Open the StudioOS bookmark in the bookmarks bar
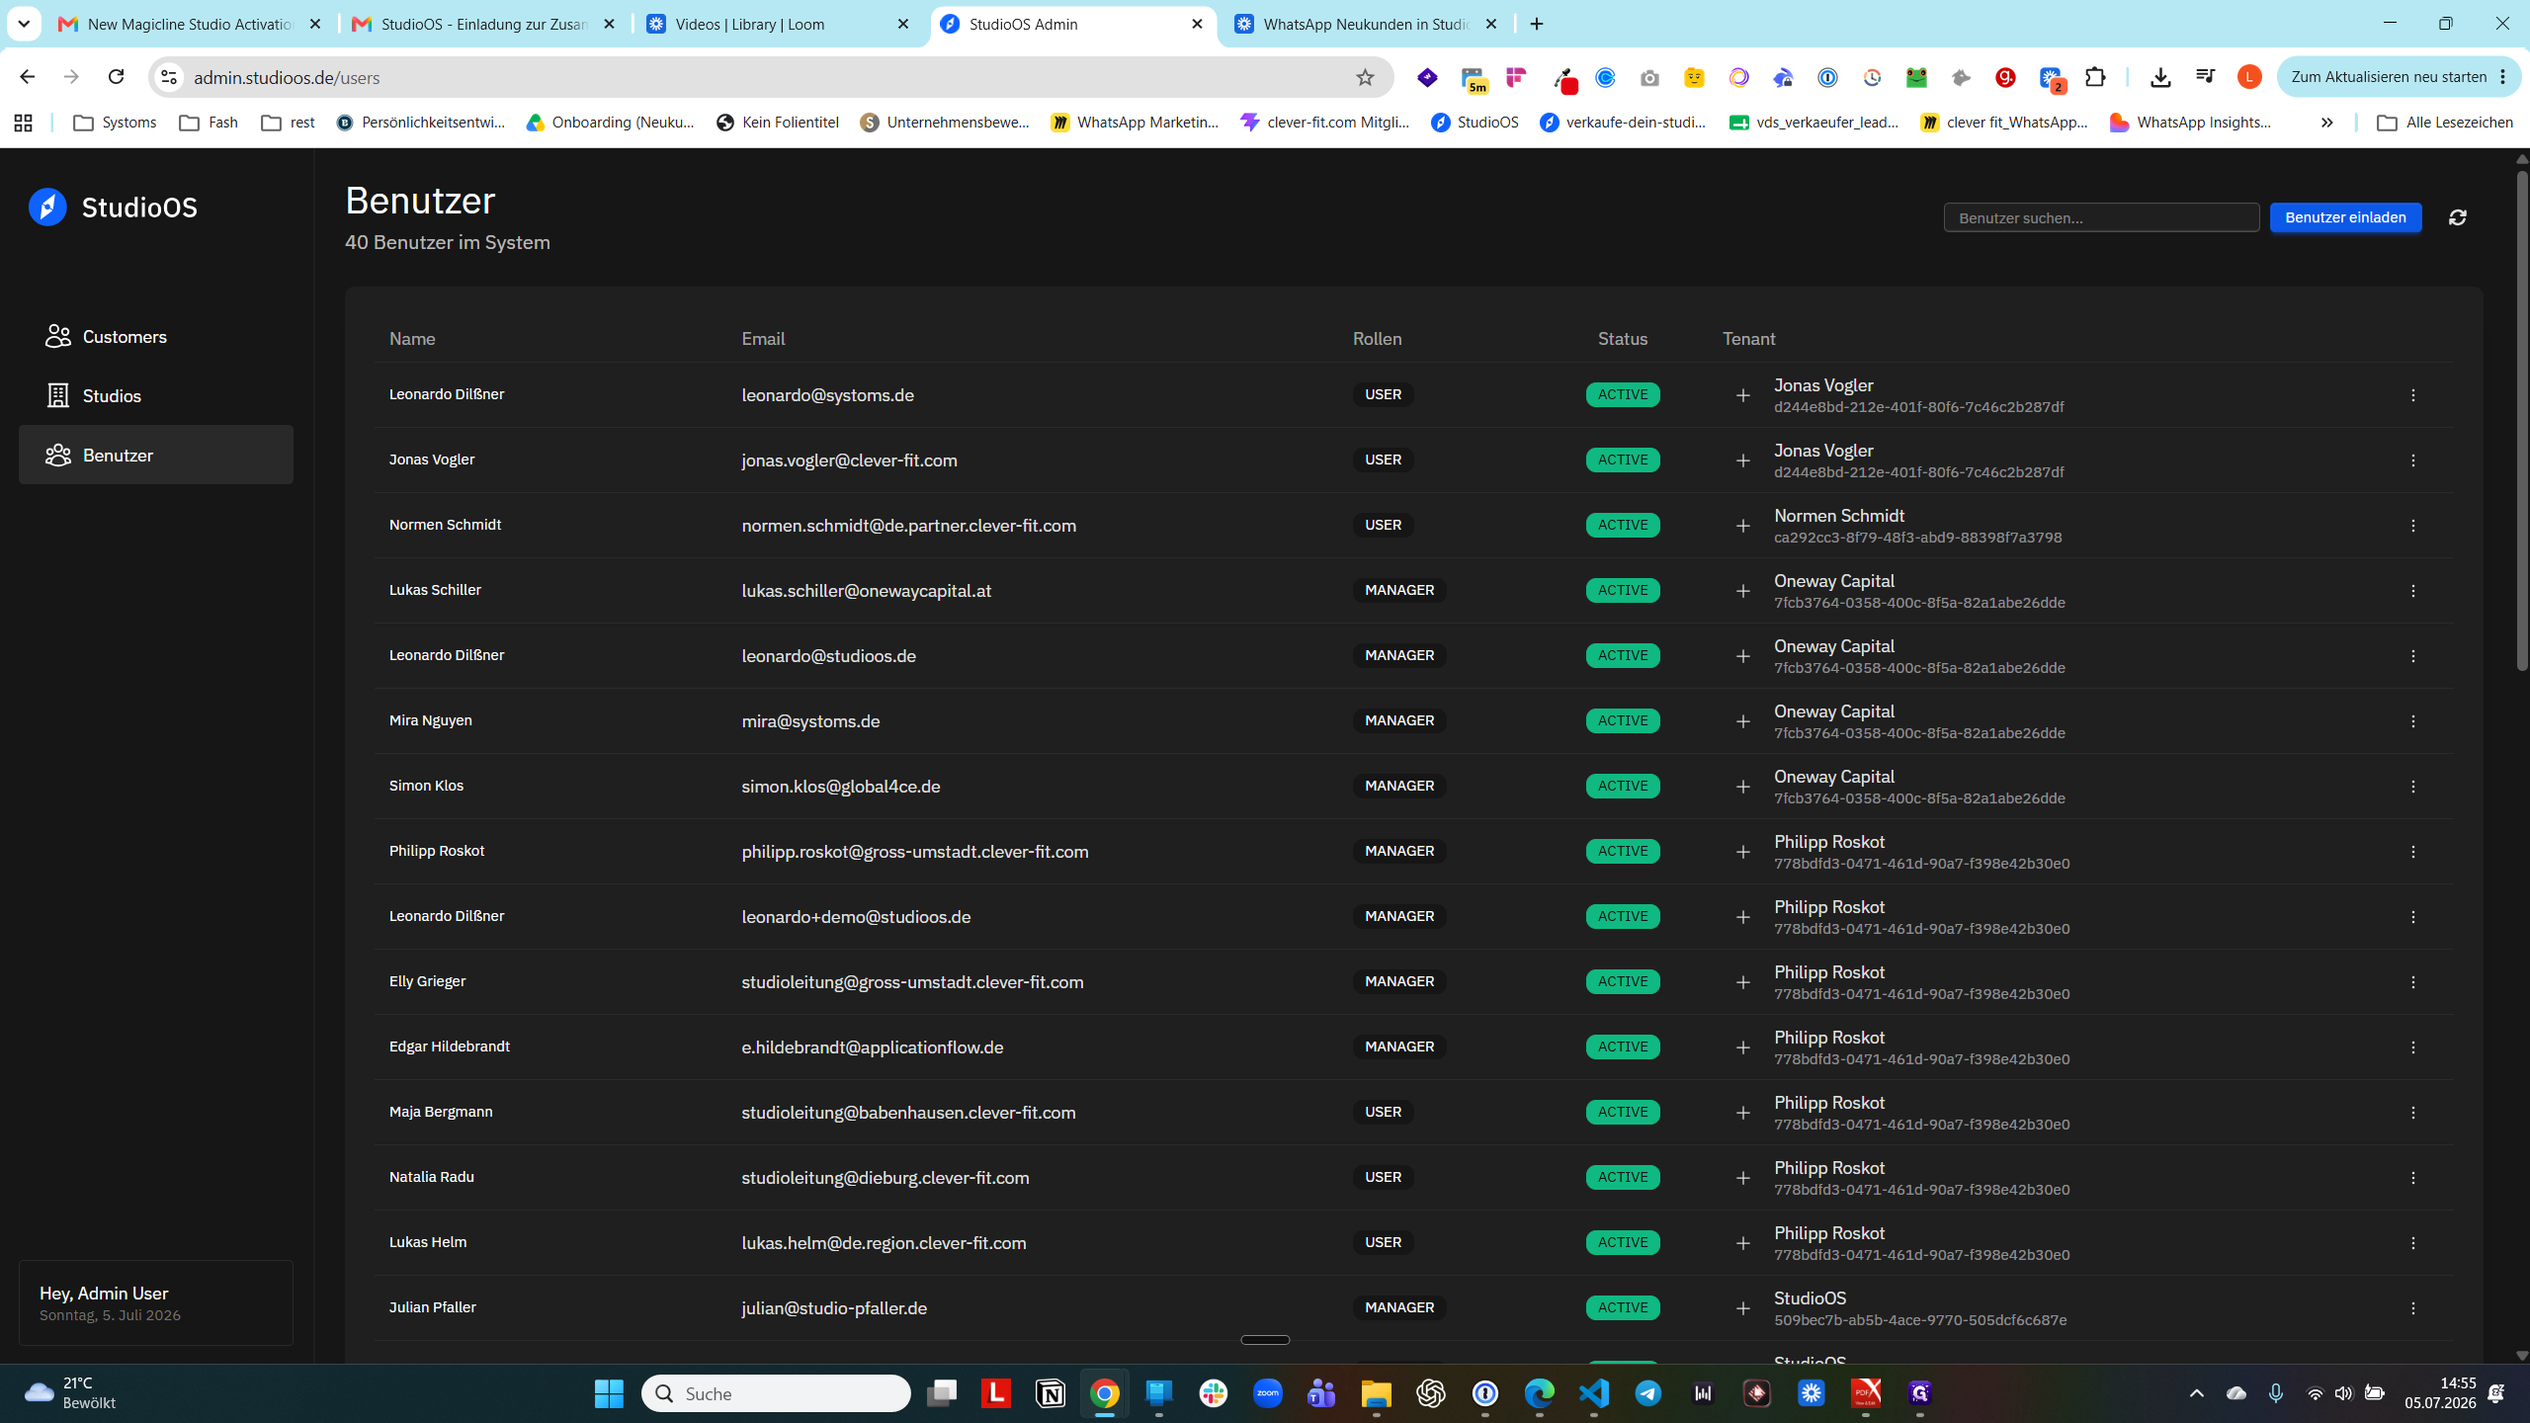2530x1423 pixels. point(1475,123)
